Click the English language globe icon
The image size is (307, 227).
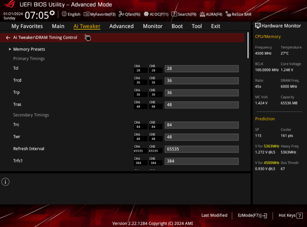[x=64, y=14]
